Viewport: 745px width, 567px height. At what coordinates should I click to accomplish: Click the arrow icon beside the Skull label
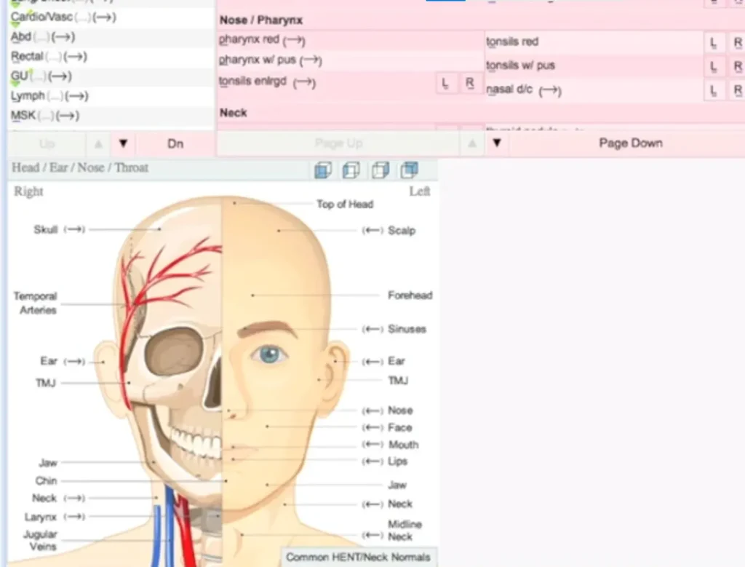click(x=73, y=229)
